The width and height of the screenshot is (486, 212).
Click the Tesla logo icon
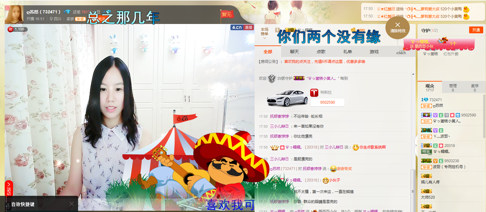pyautogui.click(x=314, y=92)
